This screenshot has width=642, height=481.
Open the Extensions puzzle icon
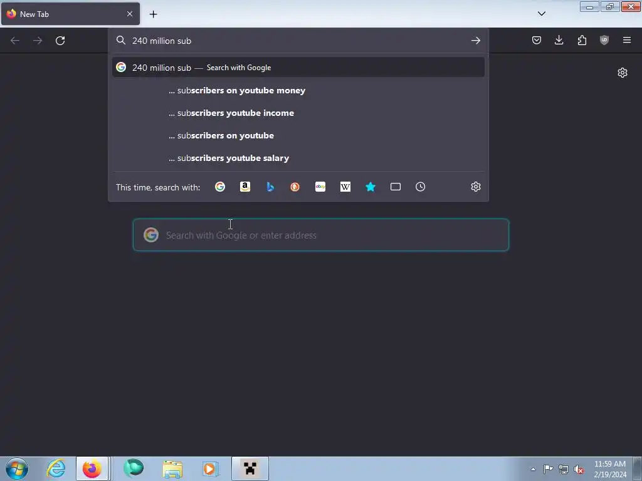click(x=582, y=40)
